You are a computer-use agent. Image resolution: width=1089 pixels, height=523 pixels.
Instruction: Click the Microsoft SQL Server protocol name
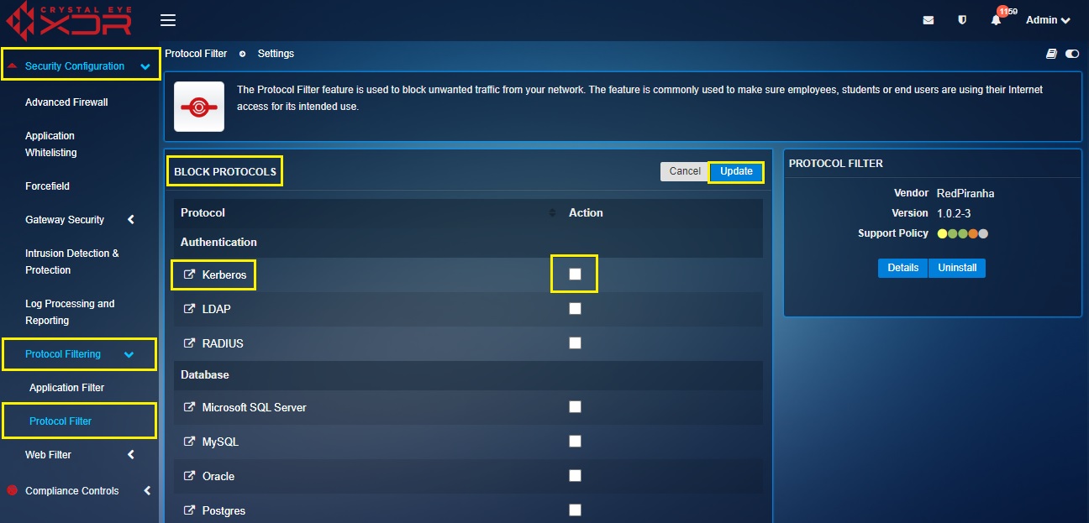click(x=255, y=407)
